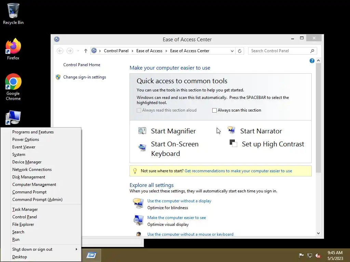
Task: Click the 'Use the computer without a display' icon
Action: pyautogui.click(x=138, y=203)
